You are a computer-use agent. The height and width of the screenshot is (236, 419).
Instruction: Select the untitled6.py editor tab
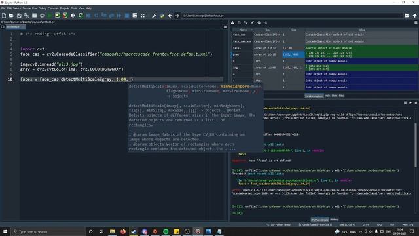pos(15,27)
